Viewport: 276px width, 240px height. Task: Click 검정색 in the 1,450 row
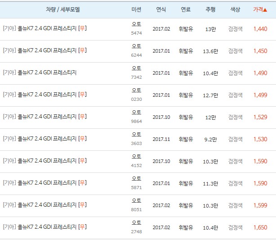click(x=236, y=51)
